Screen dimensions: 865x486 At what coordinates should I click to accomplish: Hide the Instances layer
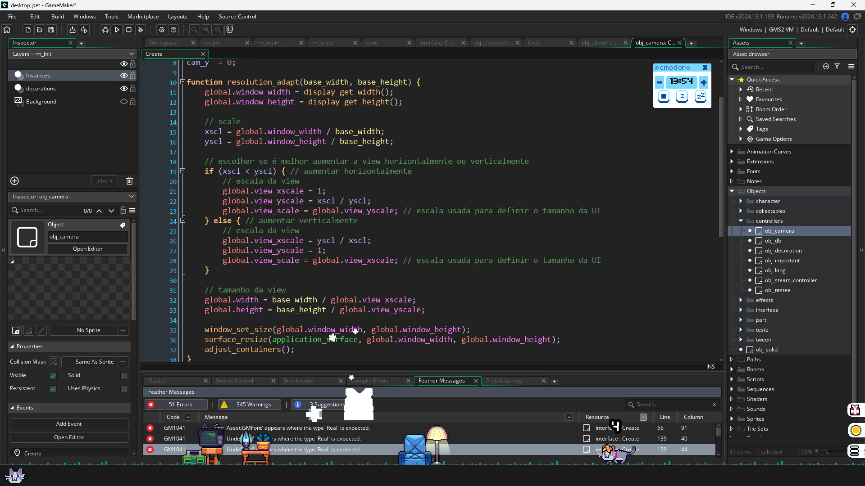point(123,75)
